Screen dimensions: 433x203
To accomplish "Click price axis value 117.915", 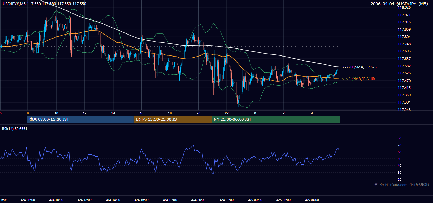I will pyautogui.click(x=404, y=22).
